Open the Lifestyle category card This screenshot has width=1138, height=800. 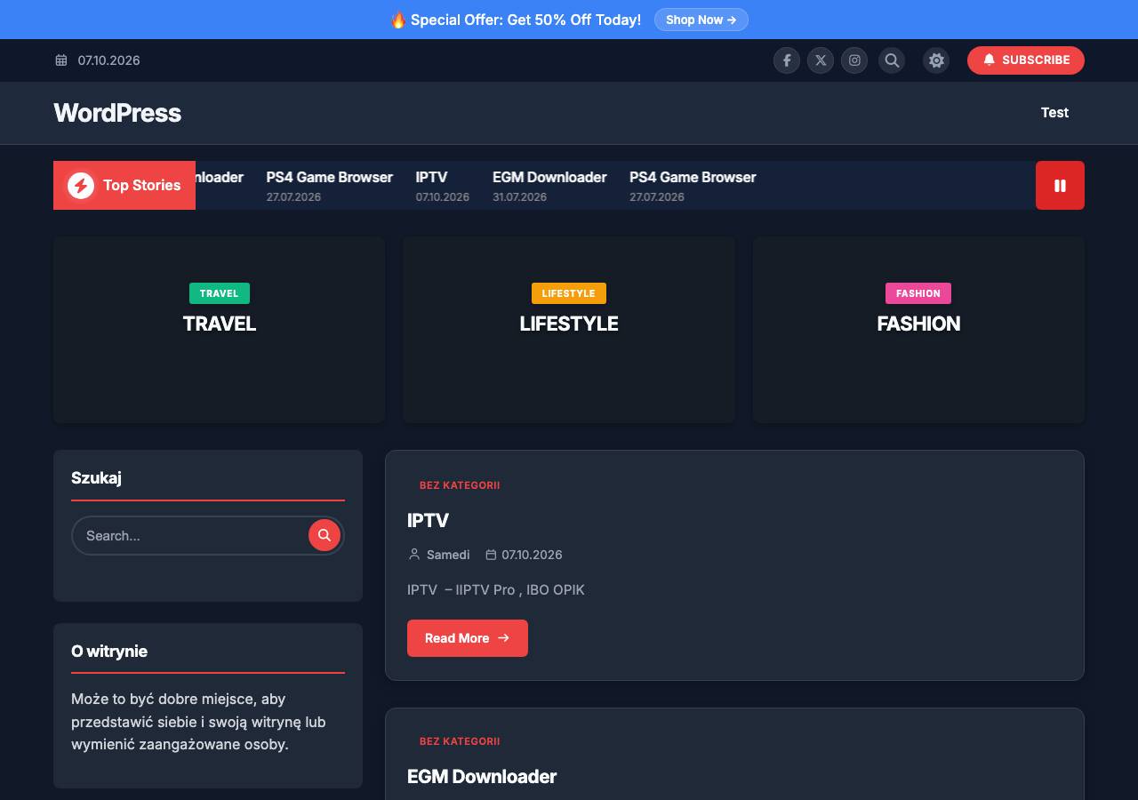(x=569, y=330)
